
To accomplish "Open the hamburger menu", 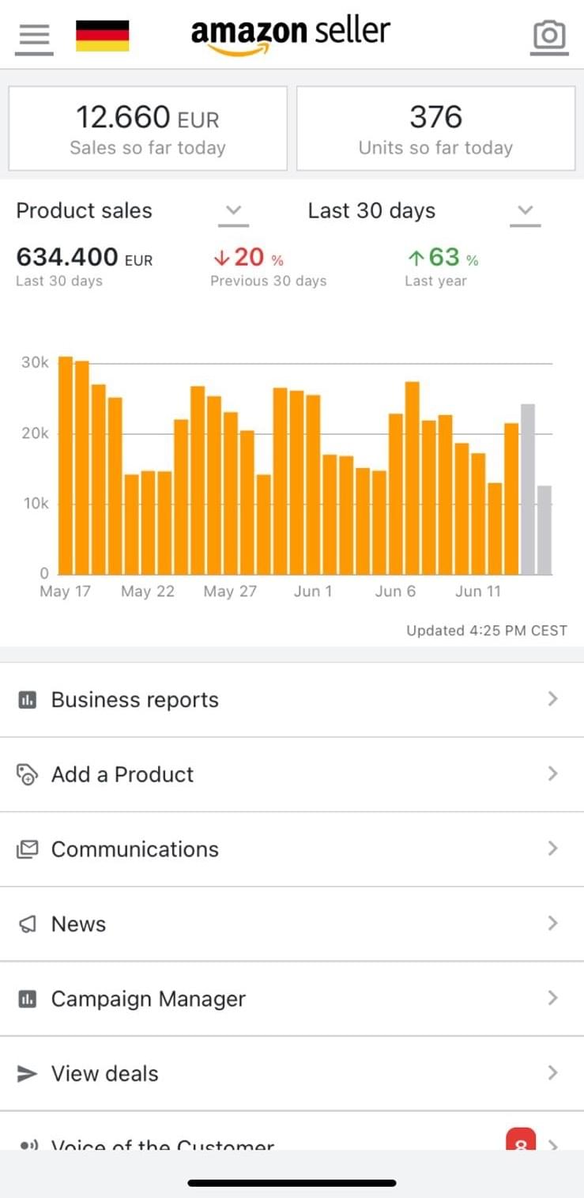I will 33,36.
